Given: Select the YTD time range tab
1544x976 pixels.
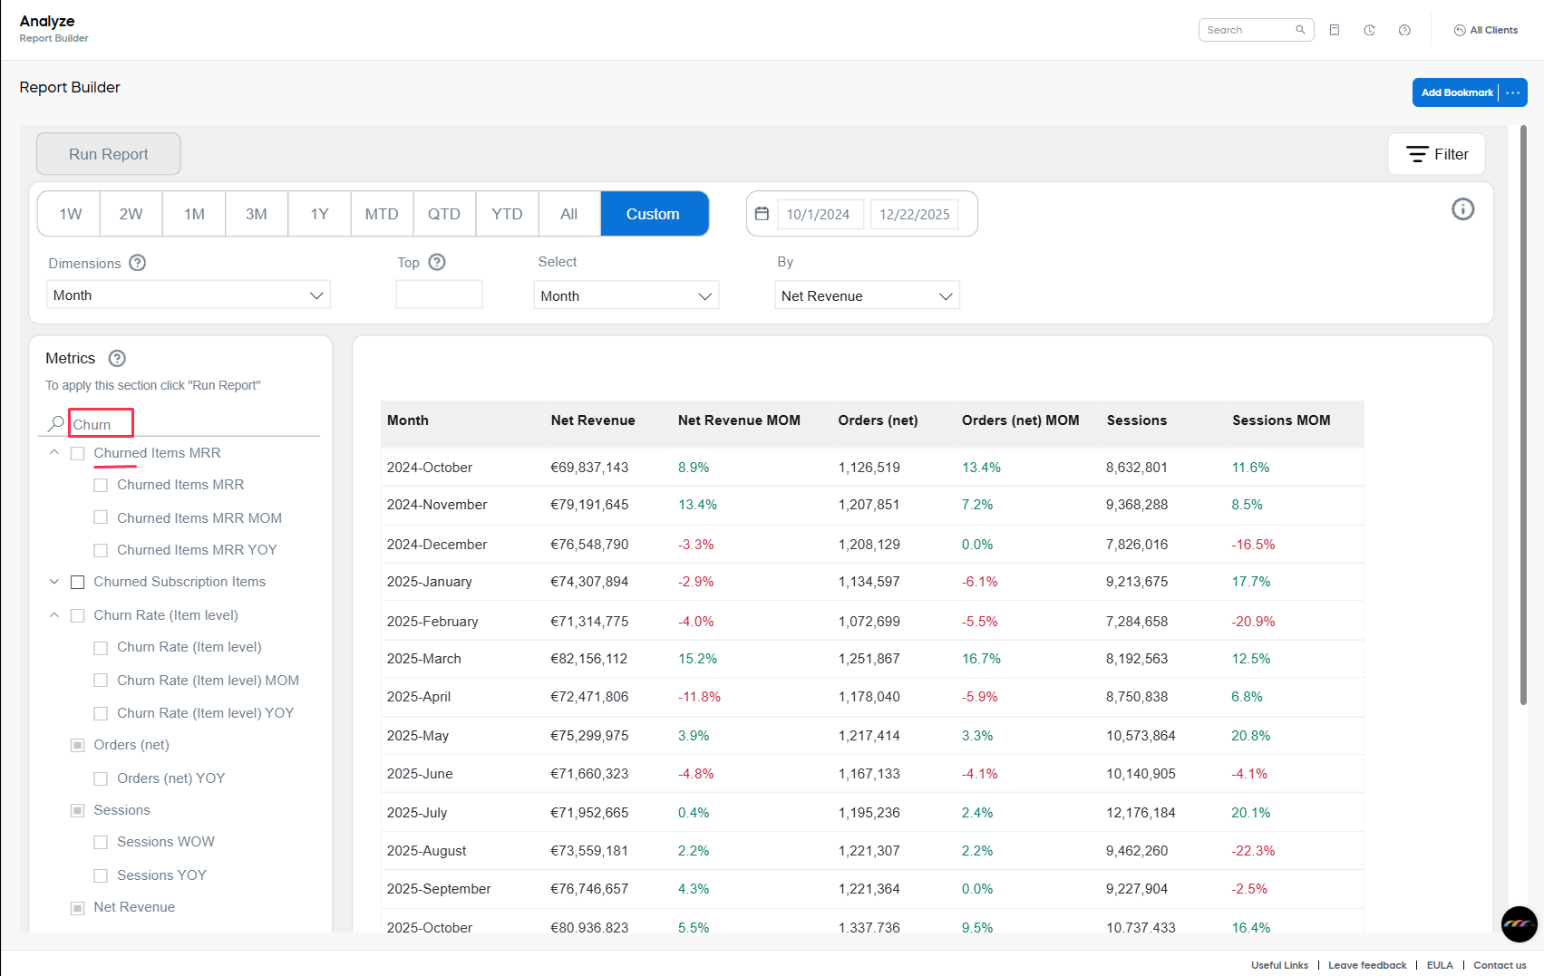Looking at the screenshot, I should point(507,213).
